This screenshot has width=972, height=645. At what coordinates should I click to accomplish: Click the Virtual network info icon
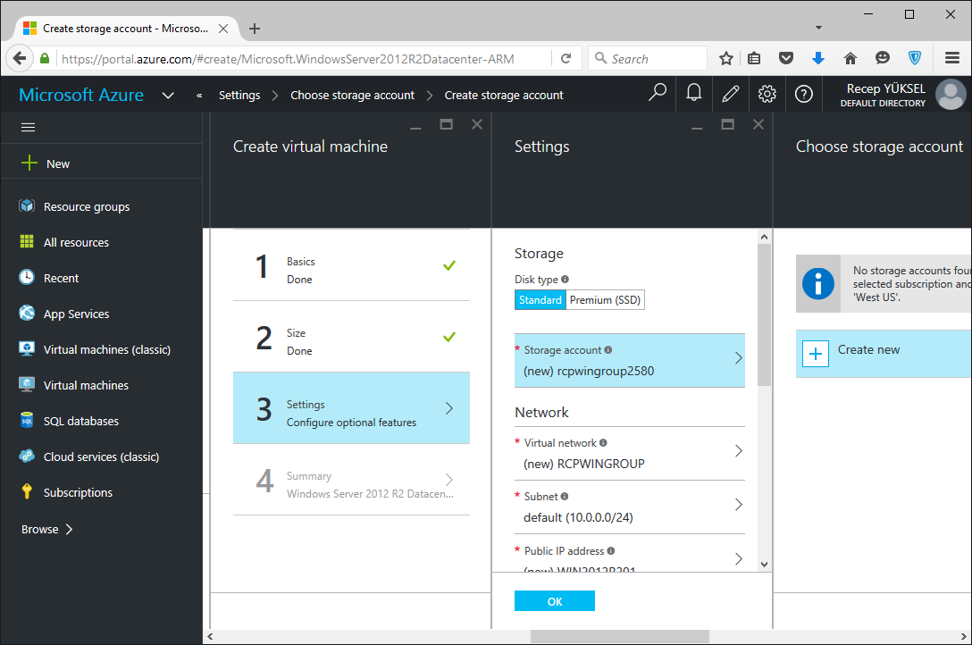(x=603, y=443)
